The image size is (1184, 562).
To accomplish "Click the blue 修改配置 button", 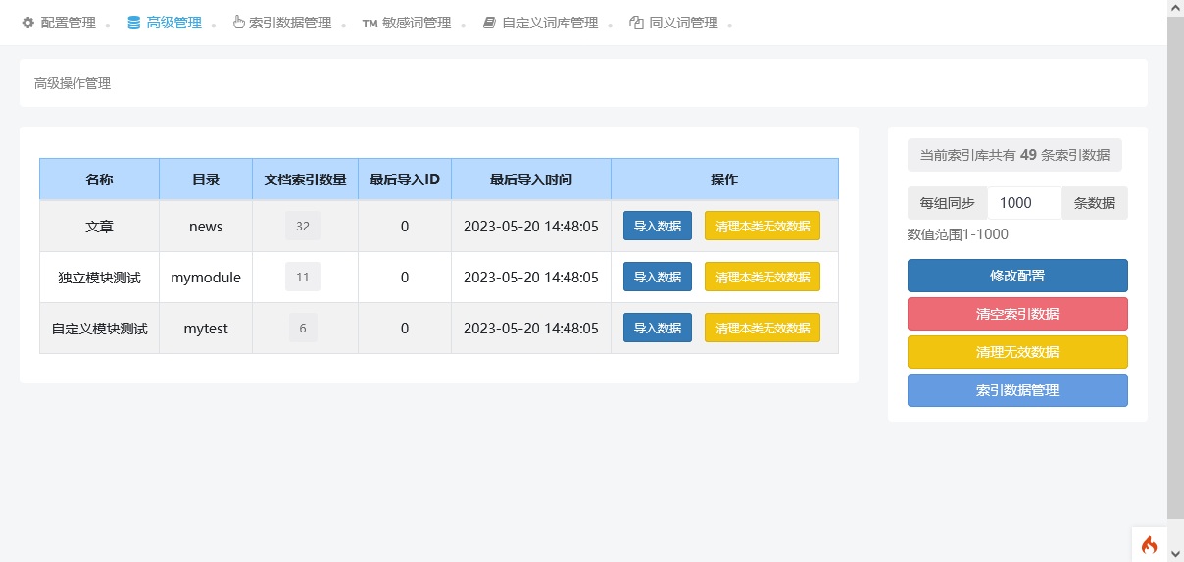I will (x=1017, y=276).
